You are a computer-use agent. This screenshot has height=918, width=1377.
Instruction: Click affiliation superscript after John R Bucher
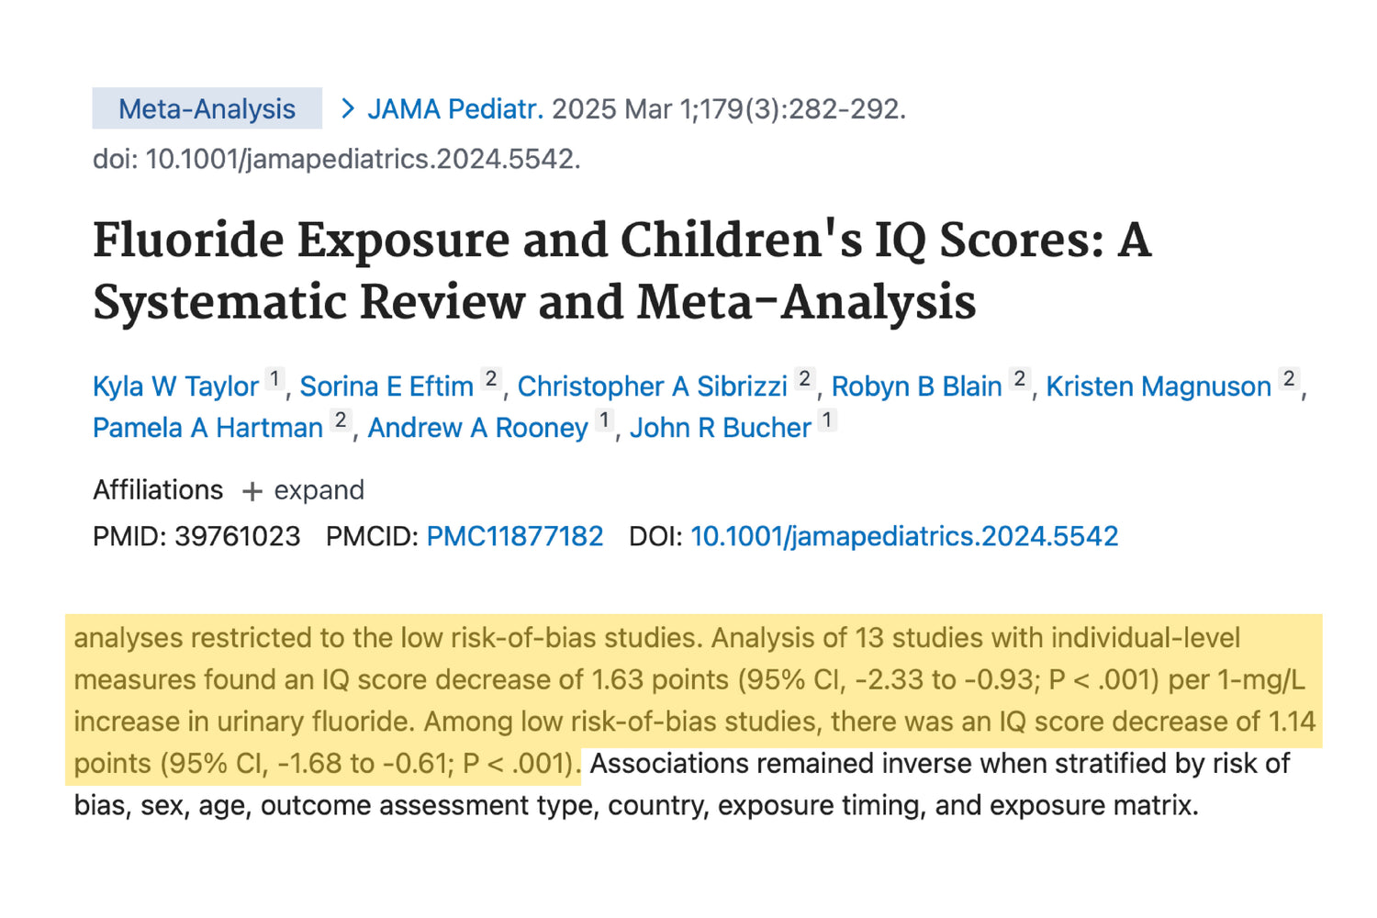click(x=827, y=420)
